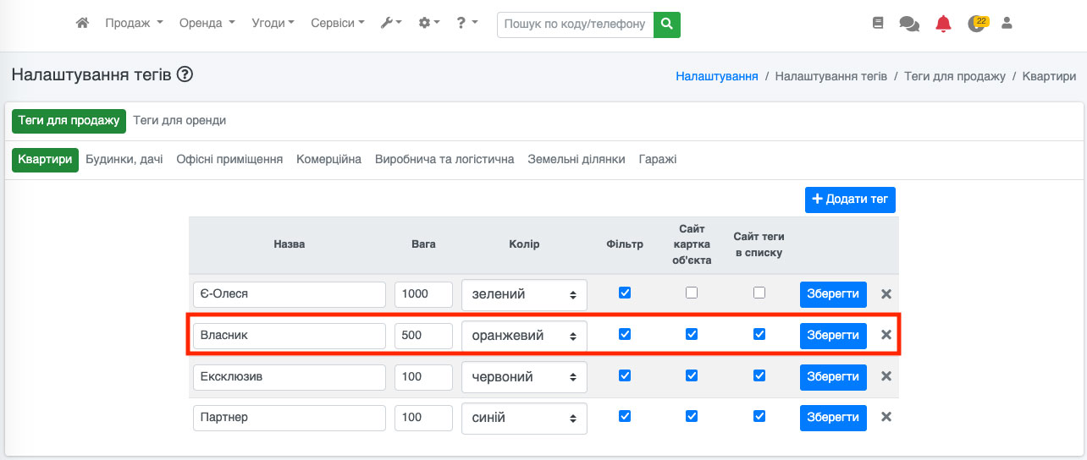Image resolution: width=1087 pixels, height=460 pixels.
Task: Click the green search magnifier button
Action: click(x=667, y=25)
